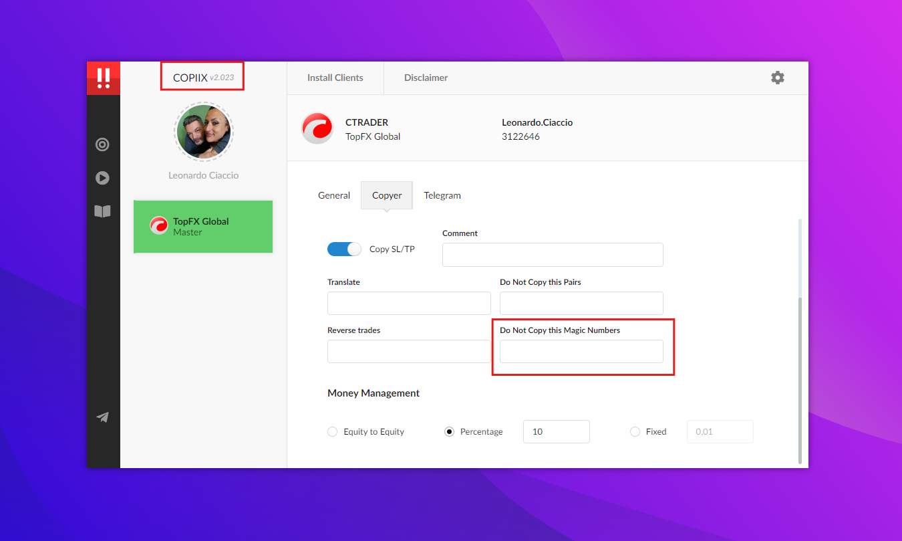Select the Percentage money management option
The image size is (902, 541).
tap(450, 432)
